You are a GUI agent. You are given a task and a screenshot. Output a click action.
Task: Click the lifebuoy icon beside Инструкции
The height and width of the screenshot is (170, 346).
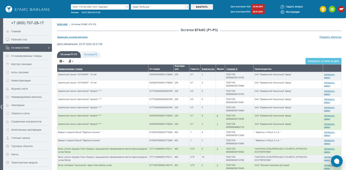(x=282, y=12)
